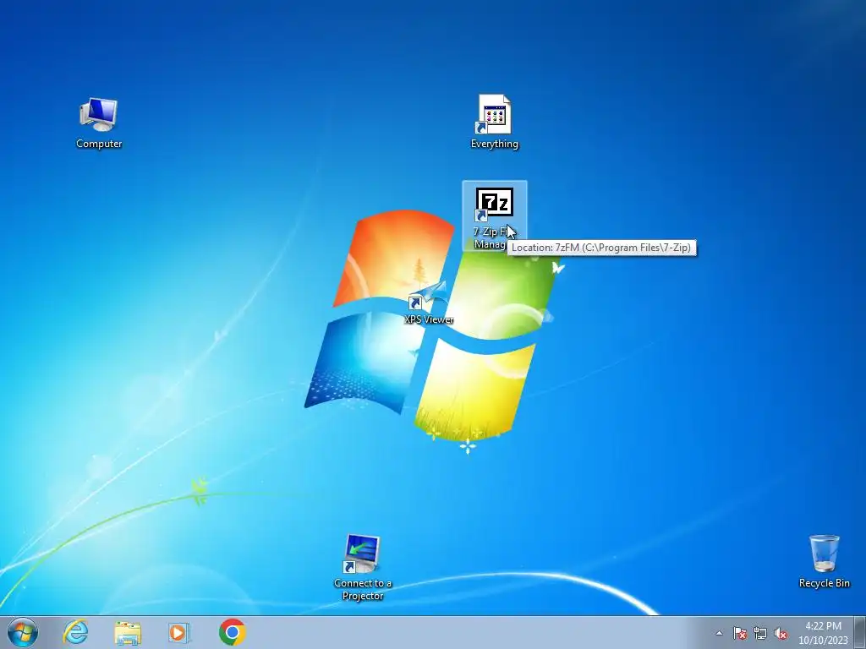Open Windows Media Player from the taskbar
This screenshot has height=649, width=866.
179,632
